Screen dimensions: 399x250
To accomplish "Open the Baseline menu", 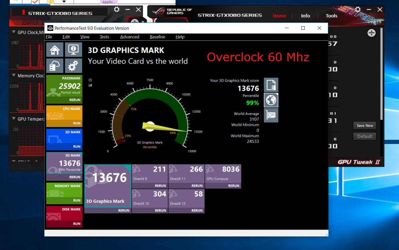I will tap(157, 37).
